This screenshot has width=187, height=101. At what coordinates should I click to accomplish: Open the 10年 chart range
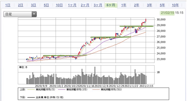click(175, 5)
